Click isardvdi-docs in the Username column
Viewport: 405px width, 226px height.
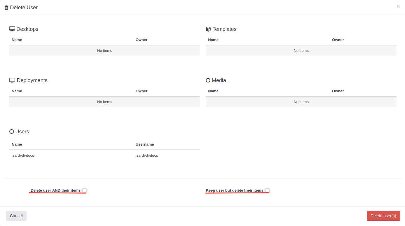click(147, 156)
